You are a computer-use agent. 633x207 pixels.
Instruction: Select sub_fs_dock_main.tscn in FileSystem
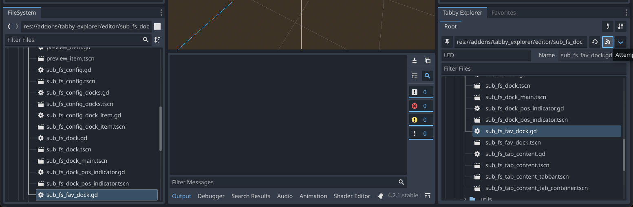click(77, 161)
